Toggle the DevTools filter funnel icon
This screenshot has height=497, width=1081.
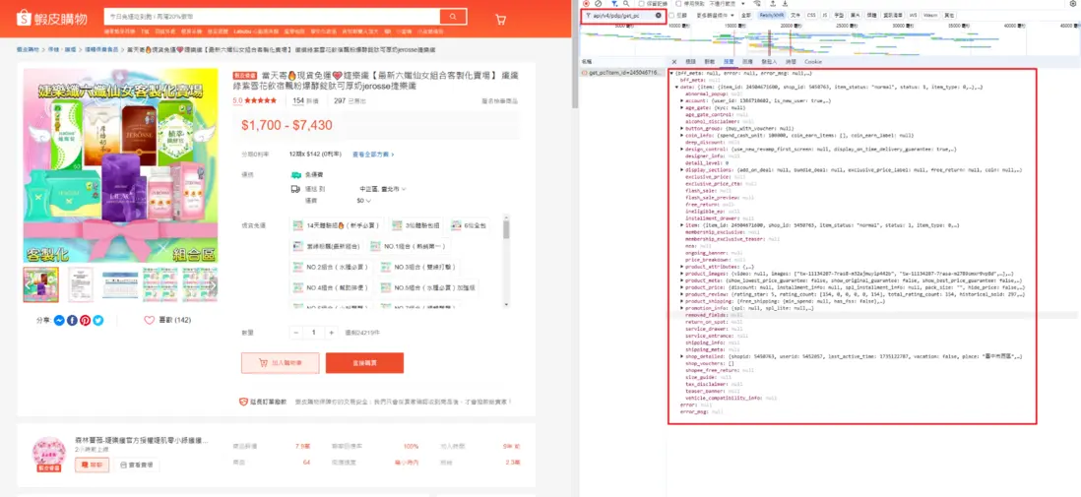click(614, 4)
